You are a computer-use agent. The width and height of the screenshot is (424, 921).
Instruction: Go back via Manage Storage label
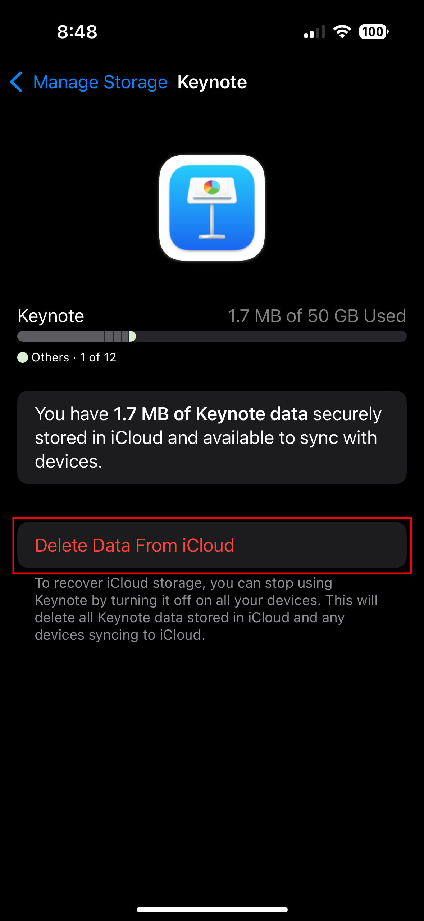coord(100,82)
